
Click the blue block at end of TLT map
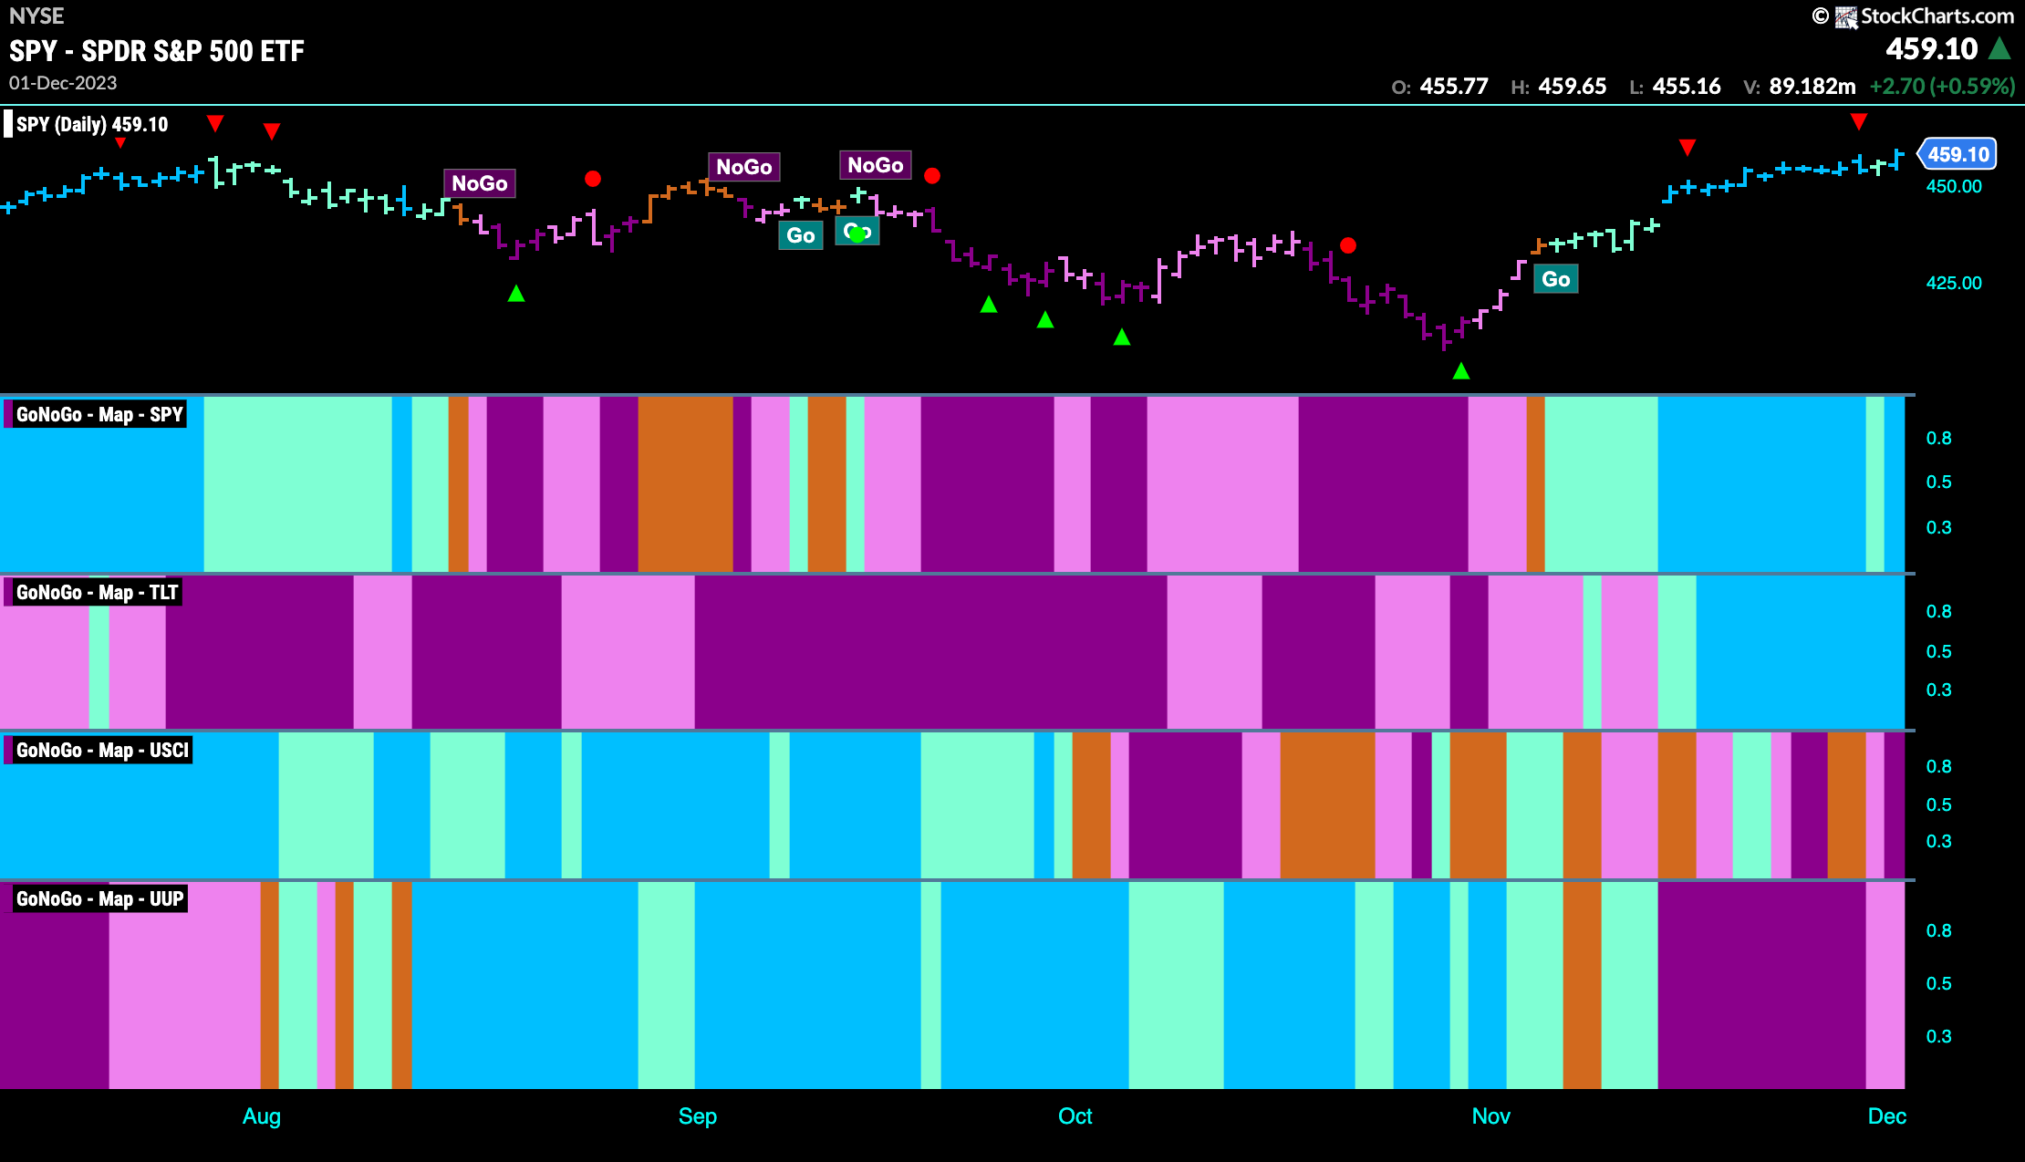[1800, 652]
